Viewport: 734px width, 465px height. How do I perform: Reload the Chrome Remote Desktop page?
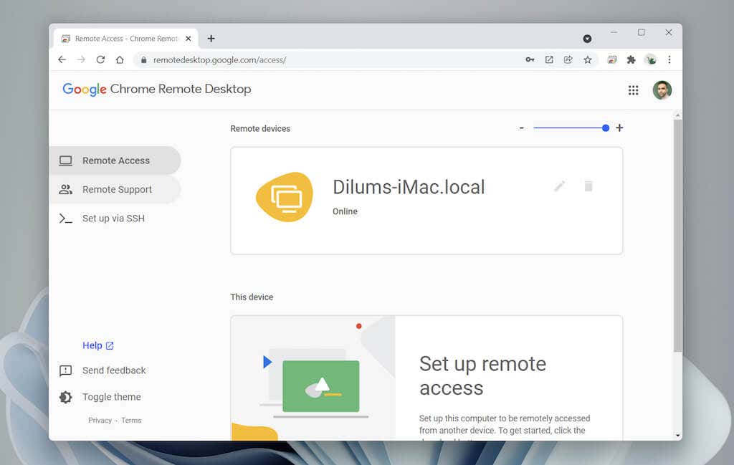click(x=100, y=59)
